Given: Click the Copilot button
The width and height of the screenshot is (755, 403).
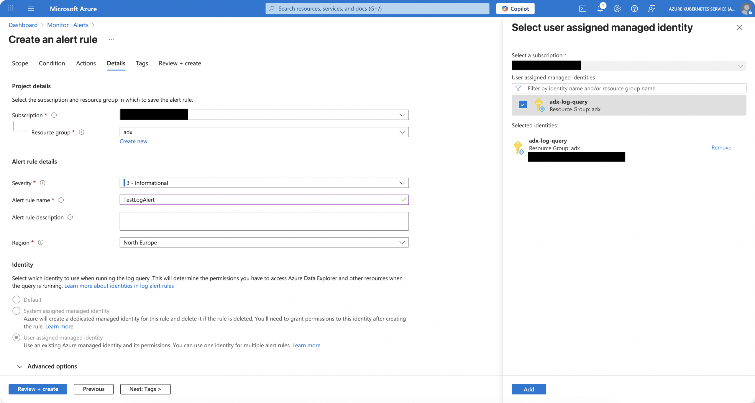Looking at the screenshot, I should point(515,9).
